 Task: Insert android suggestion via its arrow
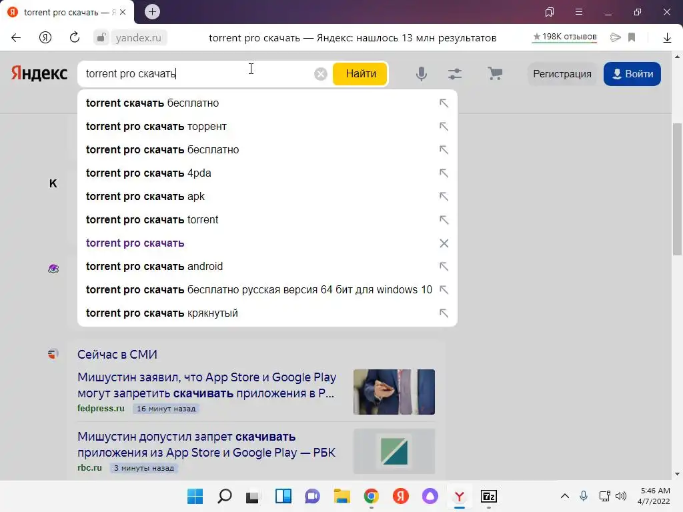pos(444,266)
